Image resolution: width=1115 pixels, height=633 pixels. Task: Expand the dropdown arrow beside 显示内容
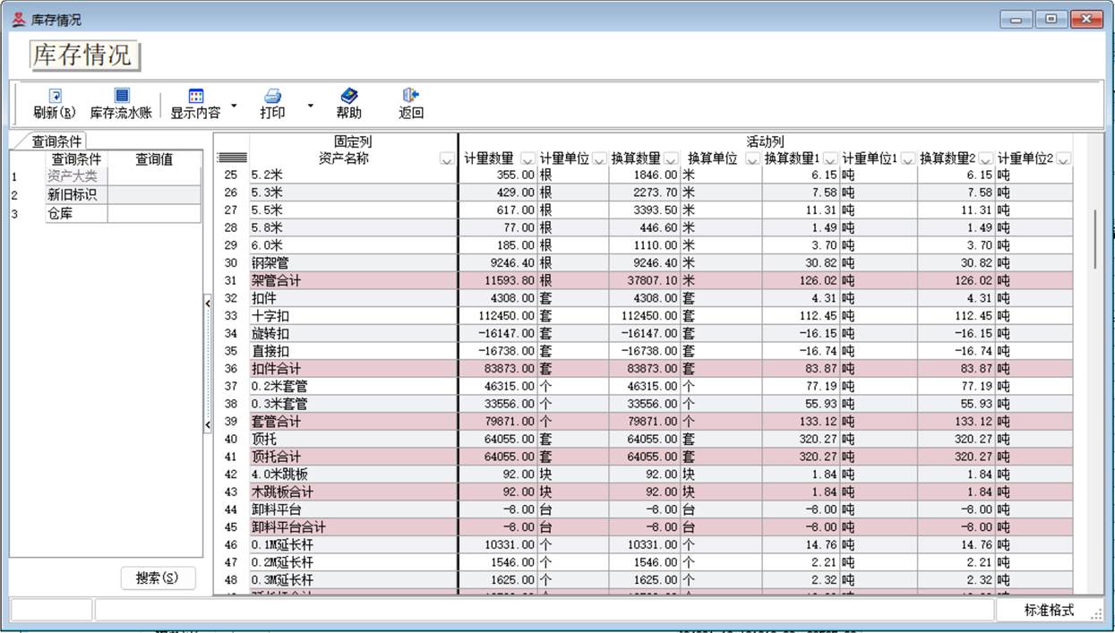[x=234, y=106]
